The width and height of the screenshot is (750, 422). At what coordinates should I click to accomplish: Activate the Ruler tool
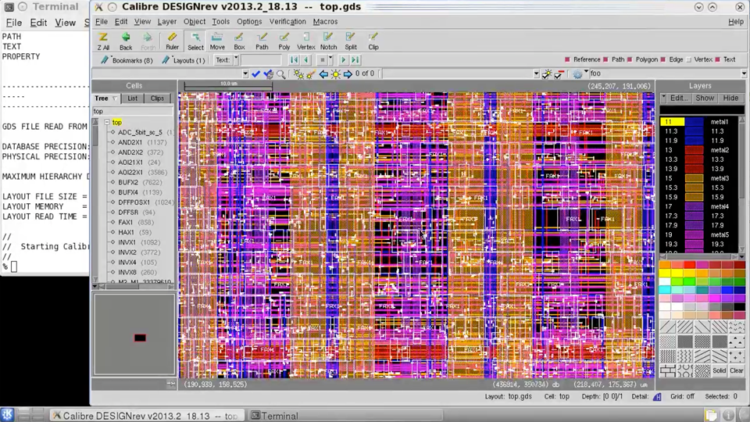click(x=172, y=41)
